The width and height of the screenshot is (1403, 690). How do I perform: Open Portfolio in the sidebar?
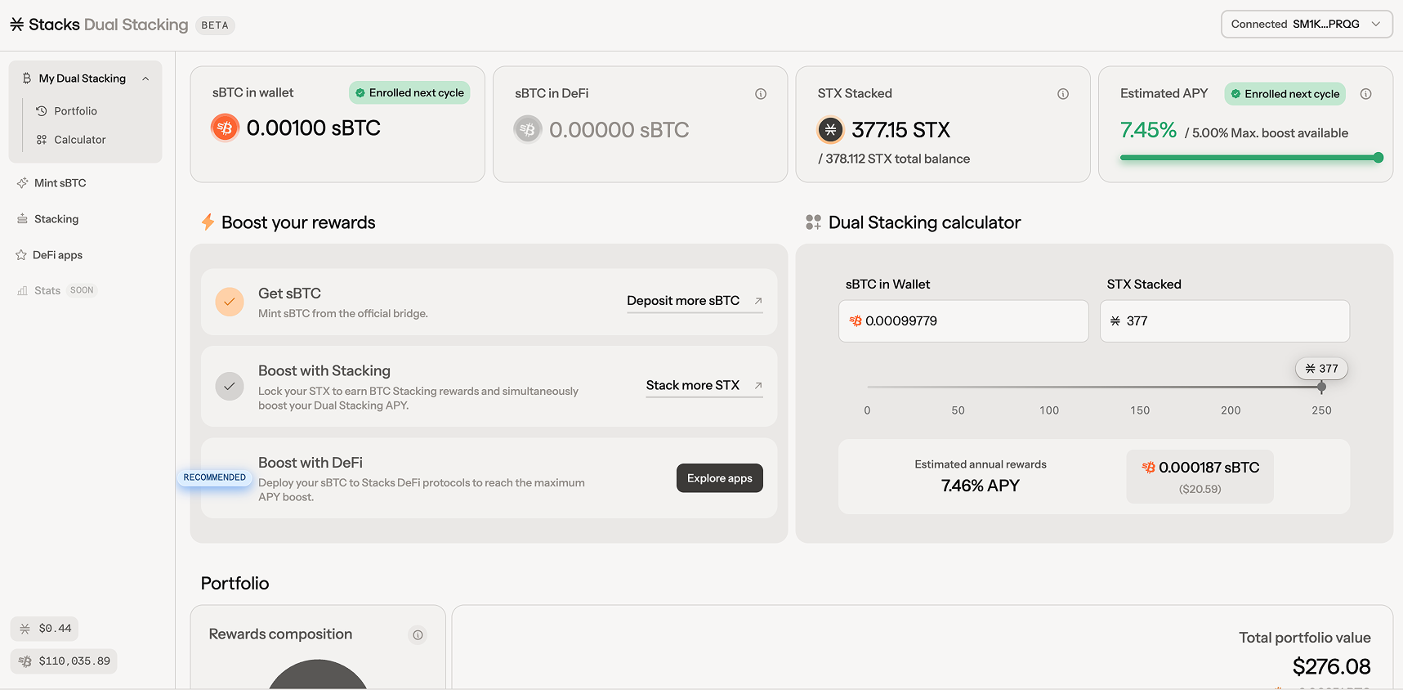pyautogui.click(x=75, y=111)
